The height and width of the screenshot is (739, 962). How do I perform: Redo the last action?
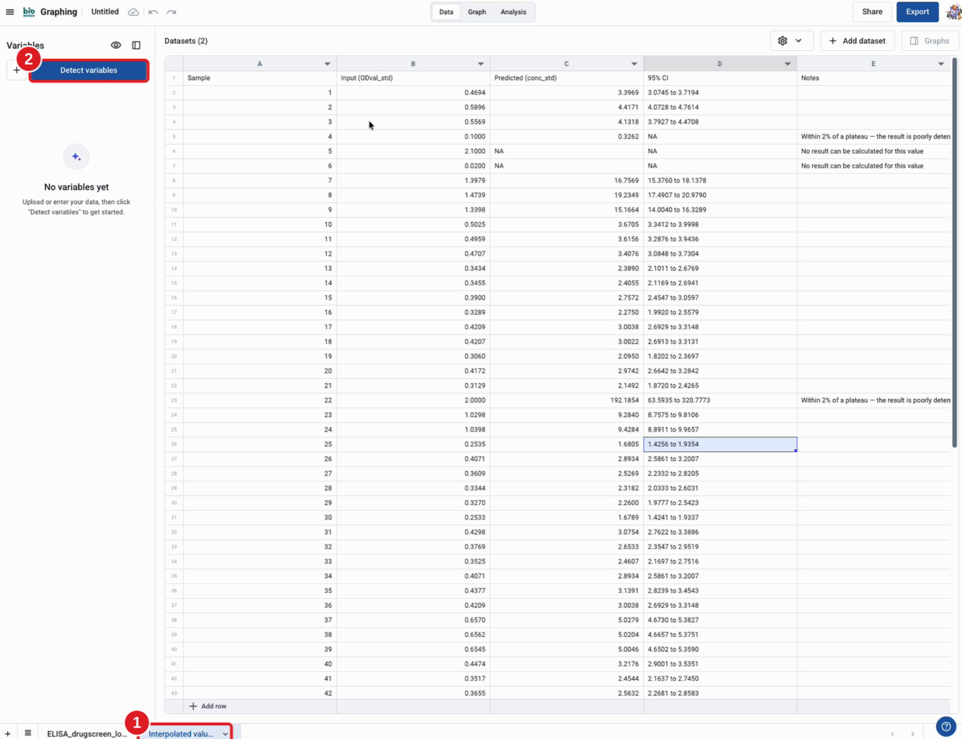click(x=171, y=12)
